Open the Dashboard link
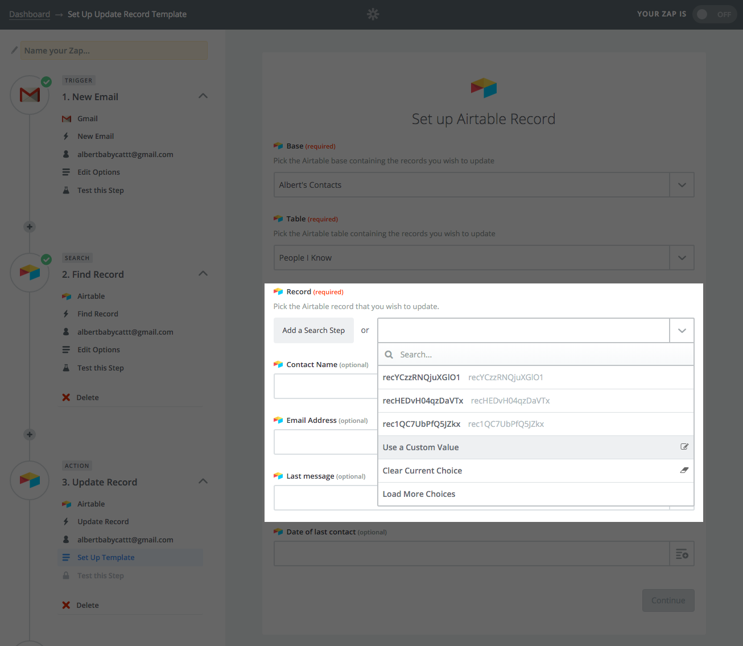This screenshot has height=646, width=743. (30, 14)
